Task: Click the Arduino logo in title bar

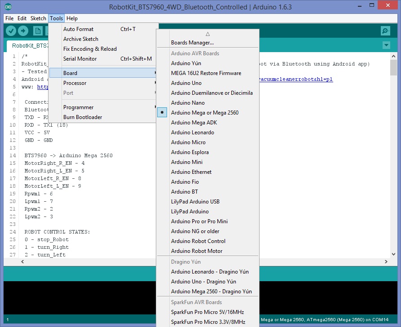Action: (x=8, y=7)
